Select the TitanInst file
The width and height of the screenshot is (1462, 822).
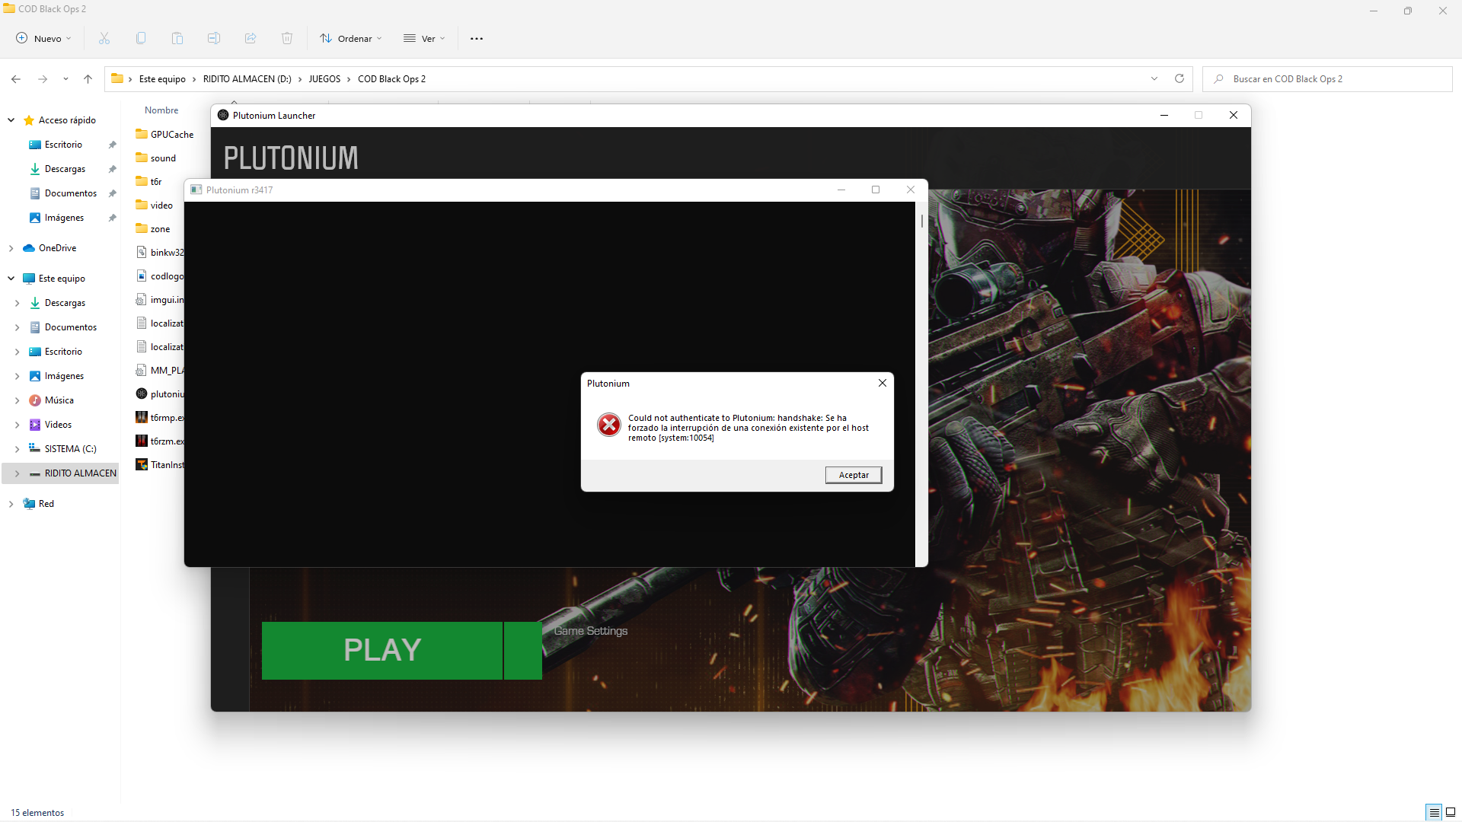[x=160, y=465]
